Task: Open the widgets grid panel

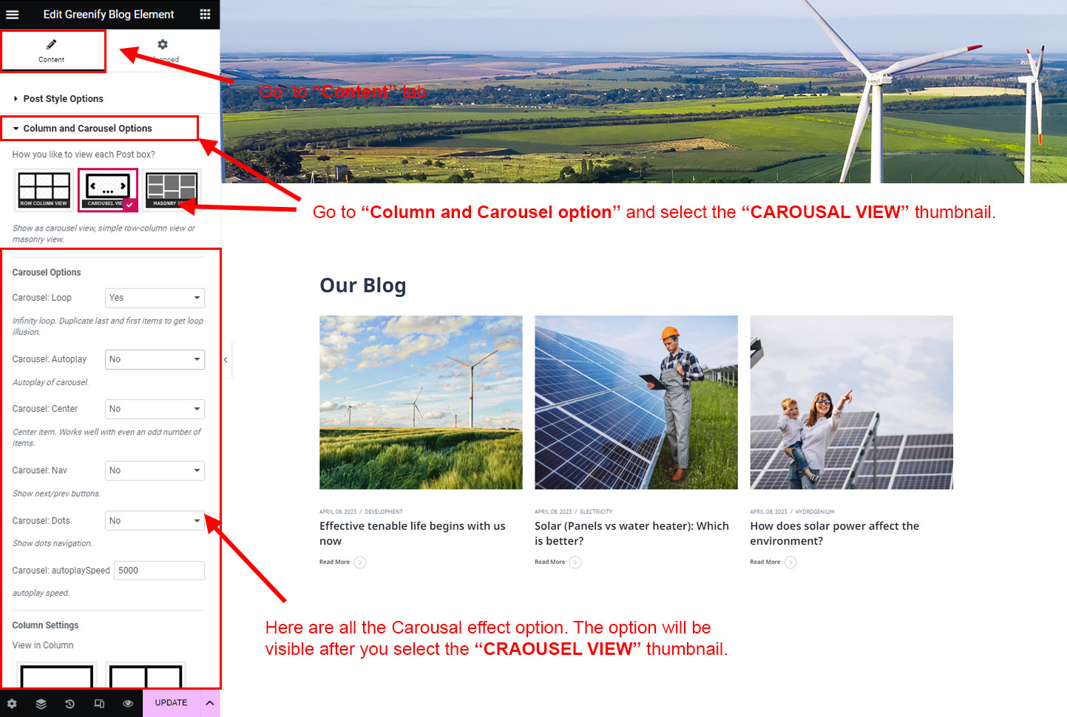Action: [x=205, y=14]
